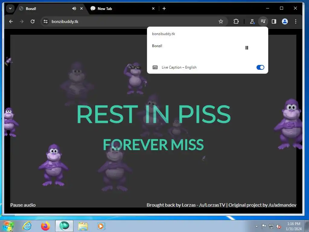309x232 pixels.
Task: Click the REST IN PISS heading
Action: coord(154,114)
